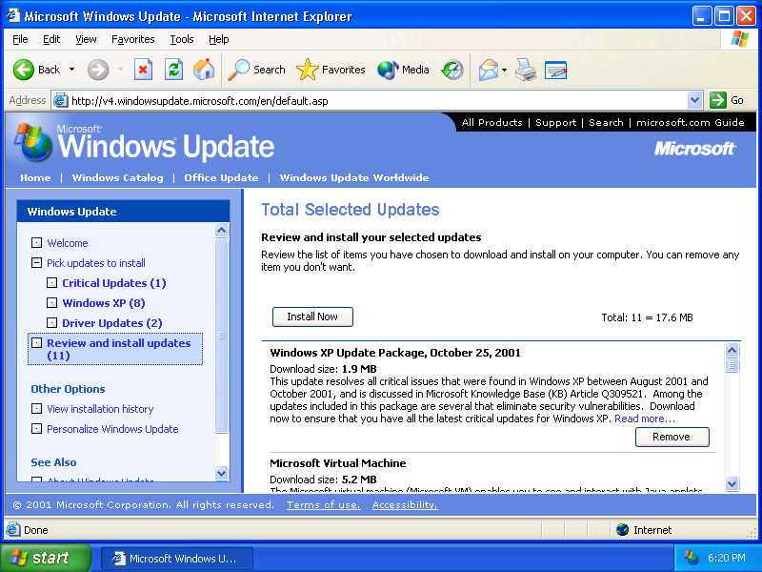Viewport: 762px width, 572px height.
Task: Click the Forward arrow icon
Action: coord(98,70)
